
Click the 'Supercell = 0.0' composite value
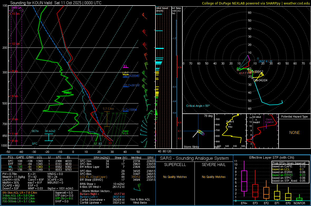click(x=64, y=193)
